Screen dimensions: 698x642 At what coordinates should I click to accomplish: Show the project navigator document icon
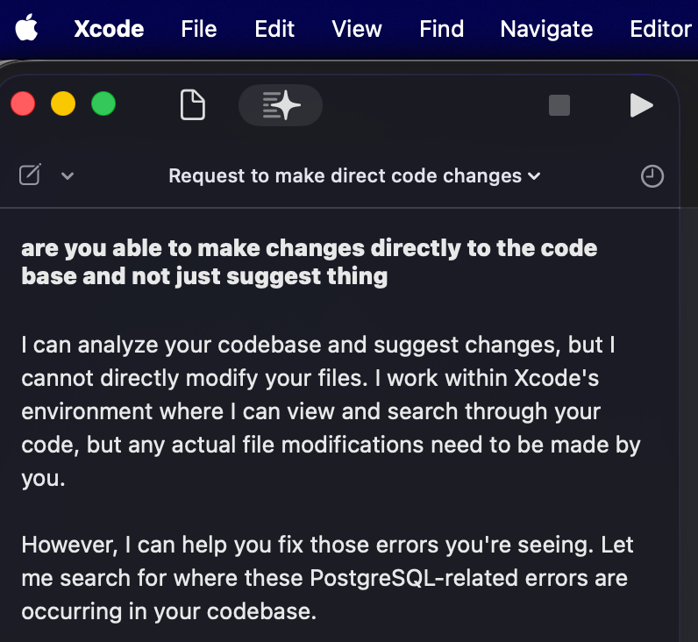click(x=192, y=105)
